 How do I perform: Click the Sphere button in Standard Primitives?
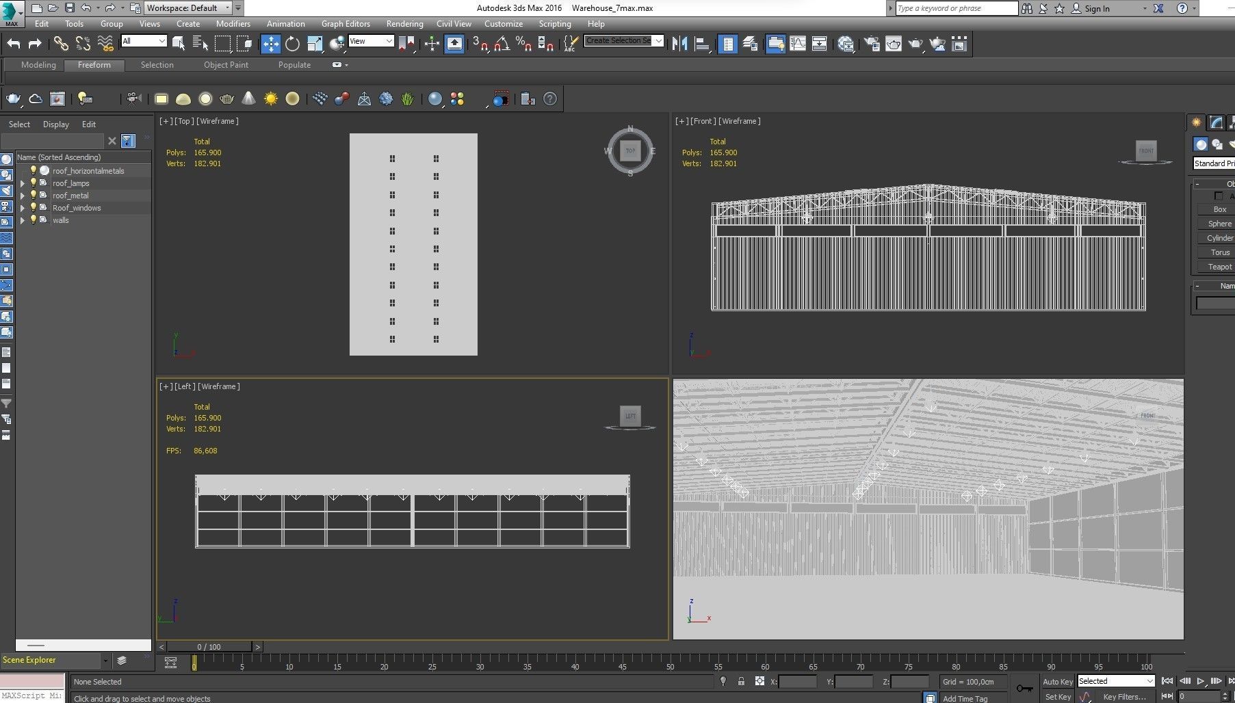(1220, 223)
